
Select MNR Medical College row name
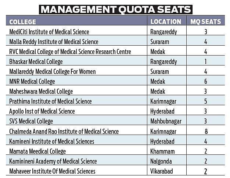tap(32, 81)
